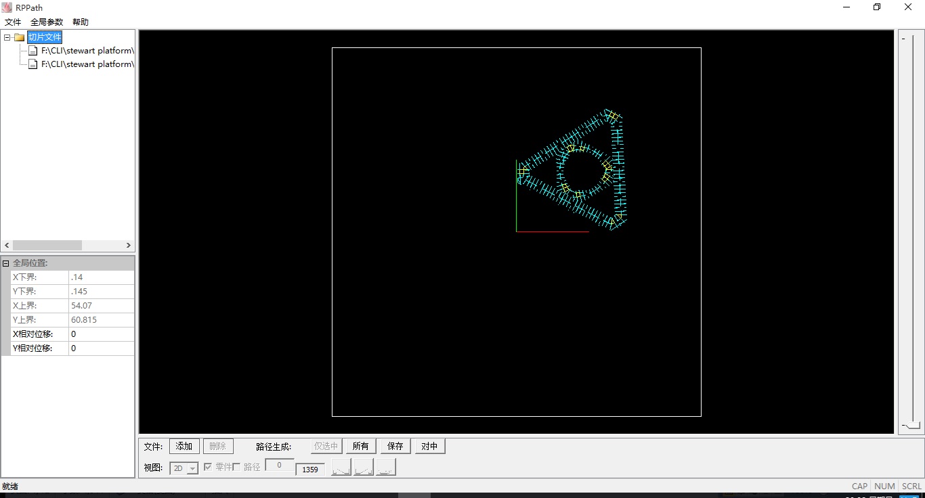The image size is (925, 498).
Task: Click the tree scrollbar right arrow
Action: (x=129, y=245)
